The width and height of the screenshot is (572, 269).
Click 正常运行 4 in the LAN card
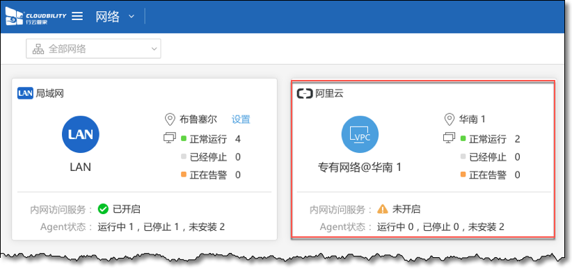click(x=211, y=139)
